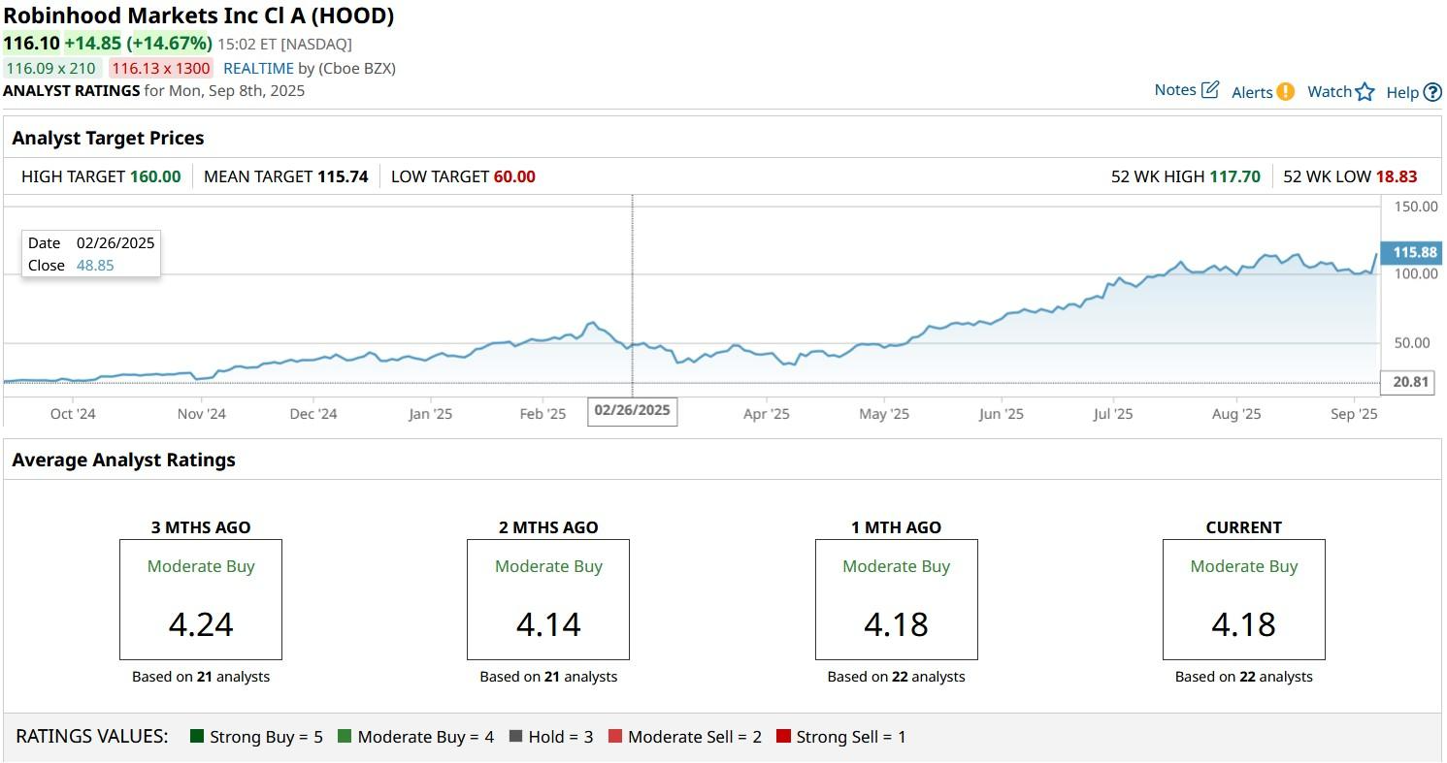1447x763 pixels.
Task: Click the Strong Buy dark green swatch
Action: (198, 737)
